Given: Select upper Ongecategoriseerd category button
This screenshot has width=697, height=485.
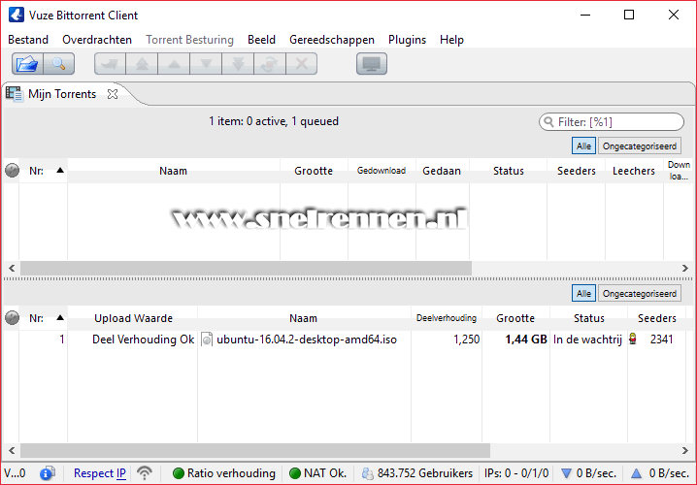Looking at the screenshot, I should 639,146.
